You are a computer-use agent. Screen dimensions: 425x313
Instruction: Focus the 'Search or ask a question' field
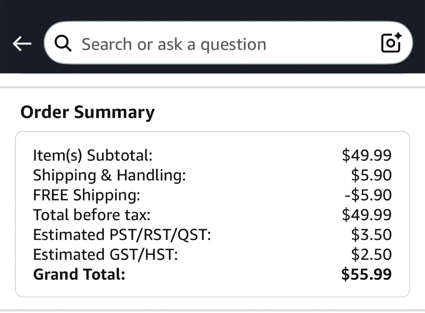[x=207, y=44]
